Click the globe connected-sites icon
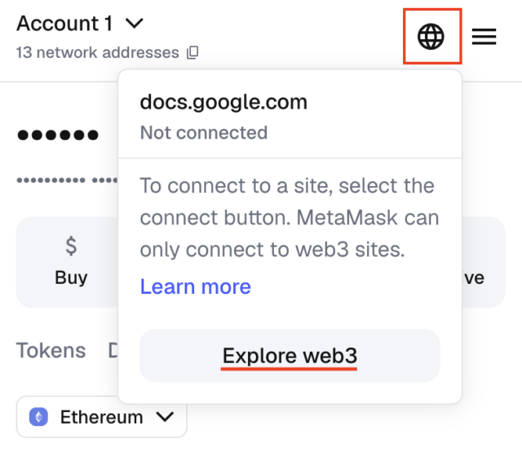The width and height of the screenshot is (522, 452). point(431,37)
